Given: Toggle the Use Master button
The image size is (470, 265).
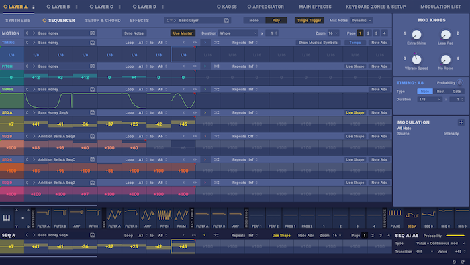Looking at the screenshot, I should [x=183, y=33].
